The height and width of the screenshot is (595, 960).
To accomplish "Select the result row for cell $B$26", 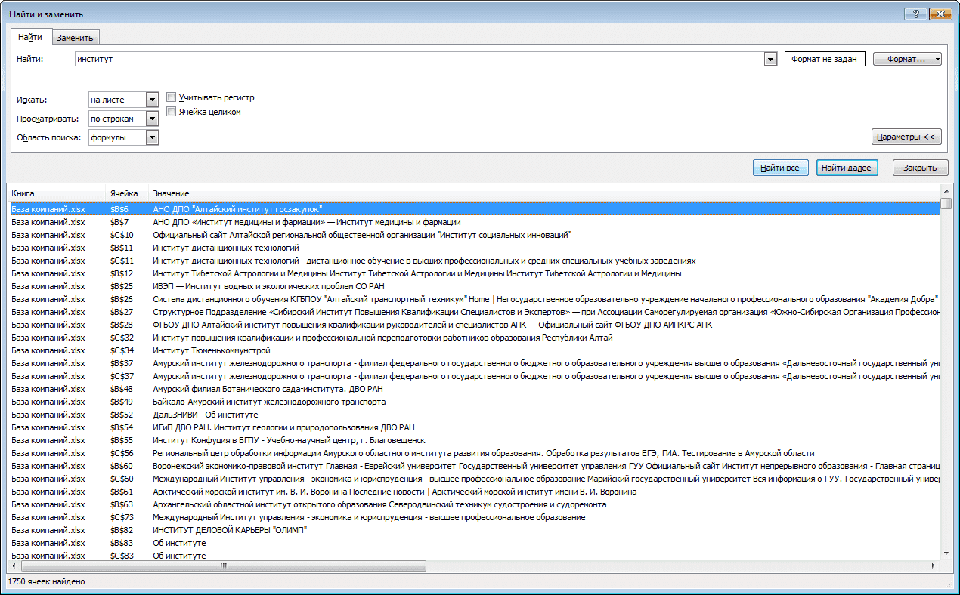I will pos(474,299).
